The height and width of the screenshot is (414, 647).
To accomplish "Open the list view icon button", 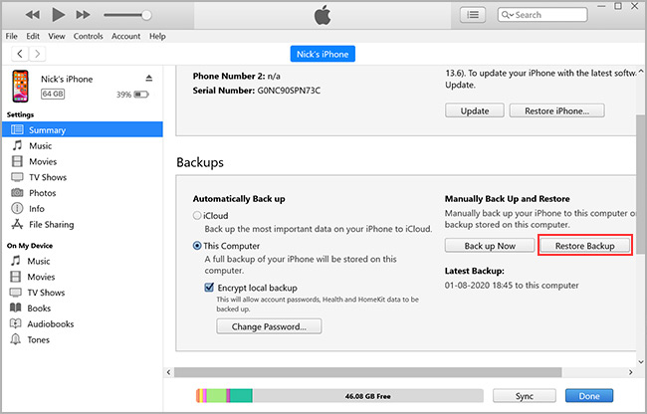I will pos(473,15).
